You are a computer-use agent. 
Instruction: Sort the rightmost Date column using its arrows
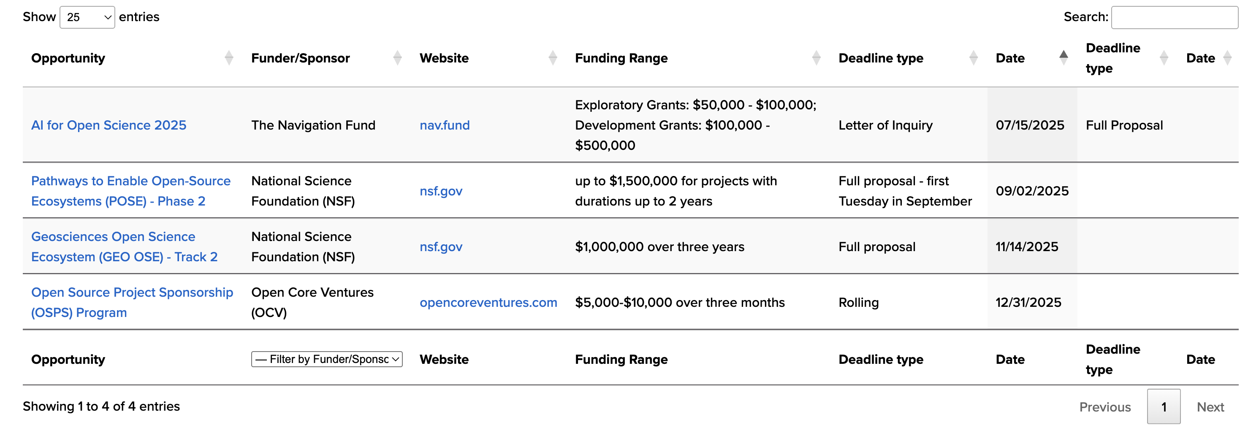click(x=1227, y=58)
